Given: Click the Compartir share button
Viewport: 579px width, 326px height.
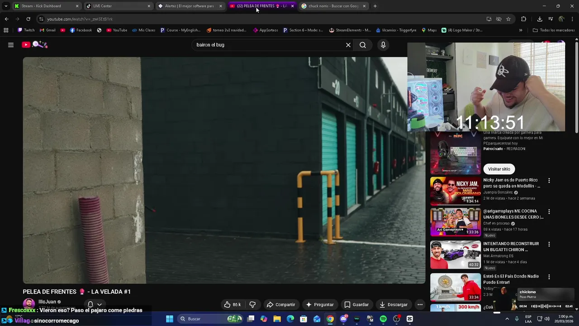Looking at the screenshot, I should 281,305.
